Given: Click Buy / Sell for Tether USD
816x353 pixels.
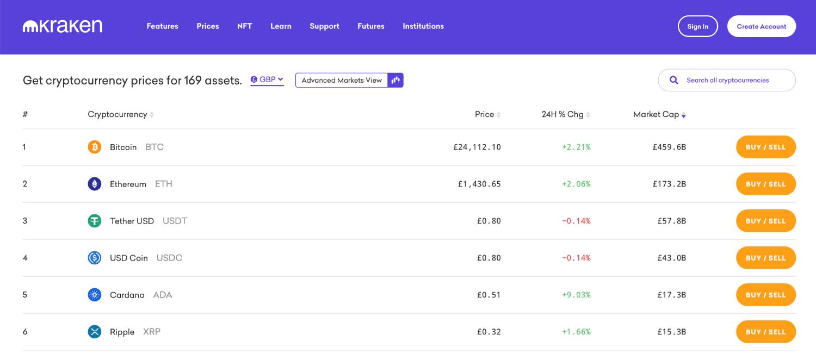Looking at the screenshot, I should tap(766, 221).
